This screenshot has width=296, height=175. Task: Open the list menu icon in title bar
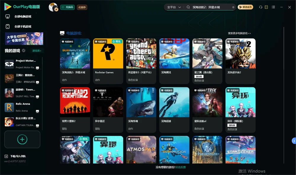click(273, 7)
